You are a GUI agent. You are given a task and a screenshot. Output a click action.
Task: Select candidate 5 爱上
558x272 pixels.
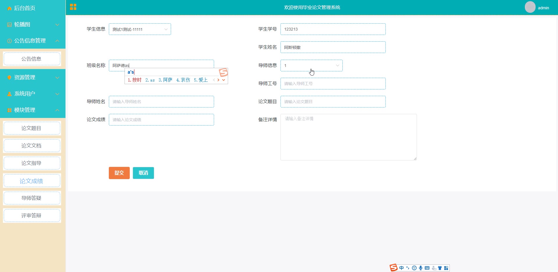coord(201,80)
